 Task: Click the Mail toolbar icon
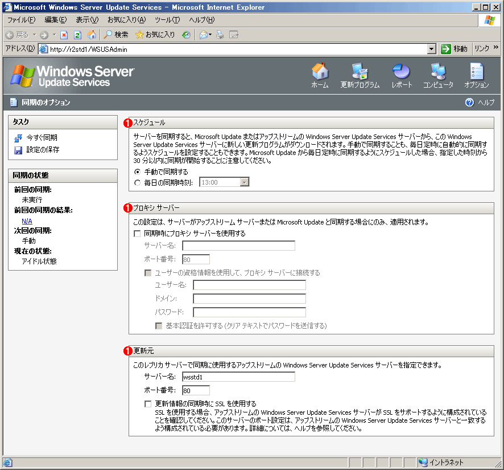pyautogui.click(x=203, y=35)
